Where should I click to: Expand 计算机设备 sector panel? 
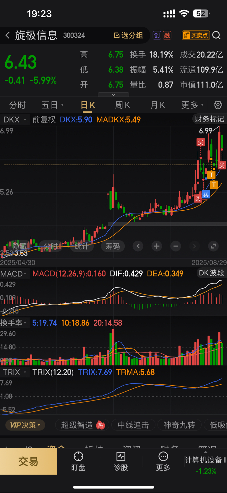tap(206, 462)
